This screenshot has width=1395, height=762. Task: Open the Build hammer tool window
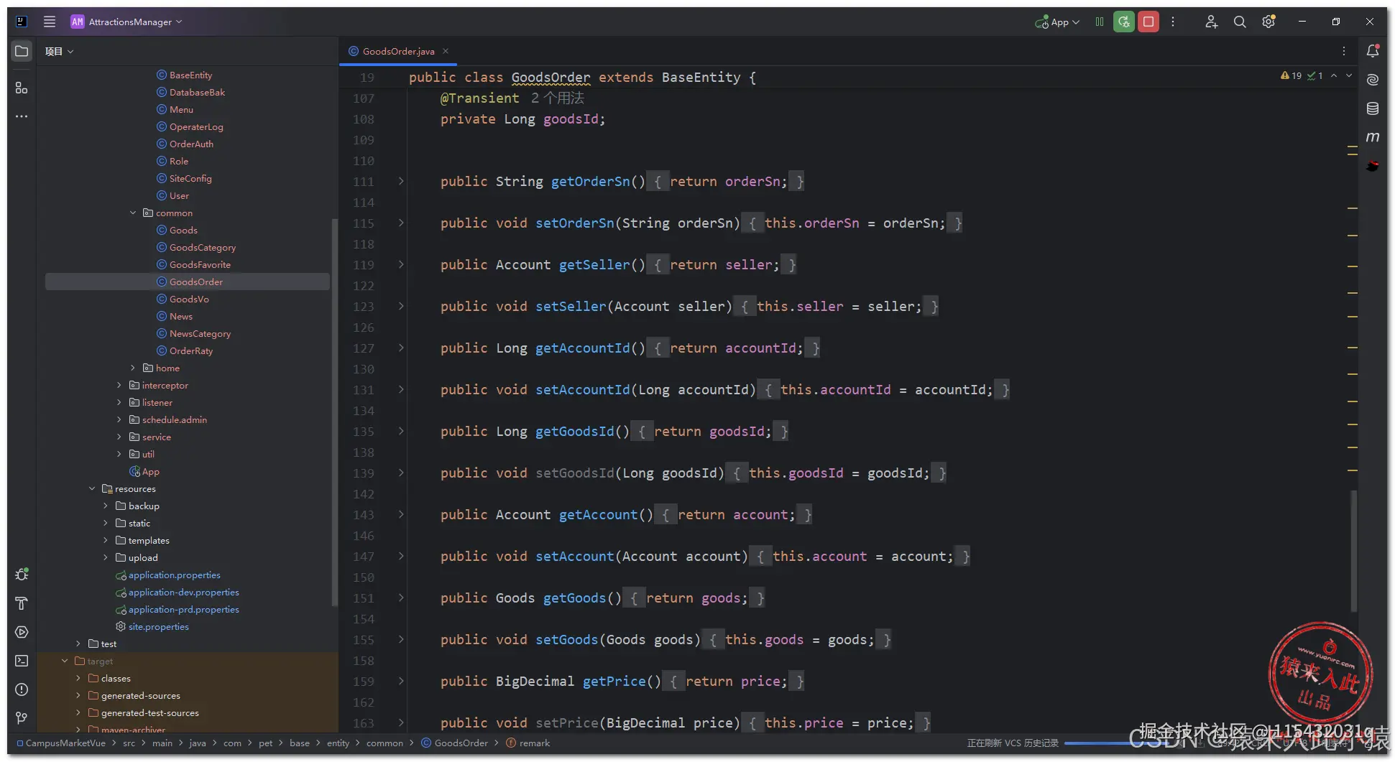click(22, 603)
